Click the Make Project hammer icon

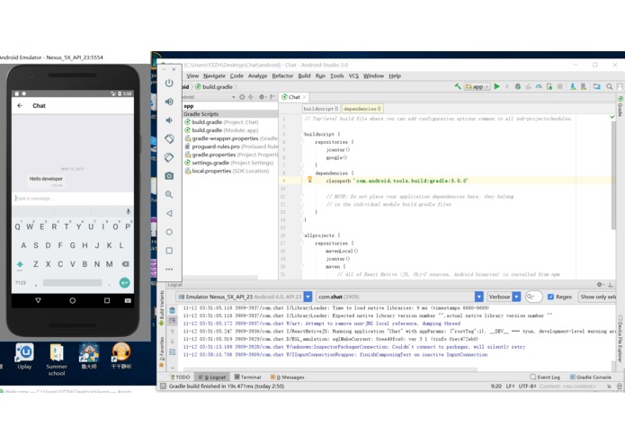coord(458,86)
